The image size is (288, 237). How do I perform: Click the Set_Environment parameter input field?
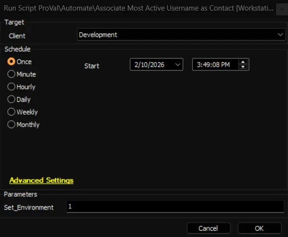click(176, 207)
